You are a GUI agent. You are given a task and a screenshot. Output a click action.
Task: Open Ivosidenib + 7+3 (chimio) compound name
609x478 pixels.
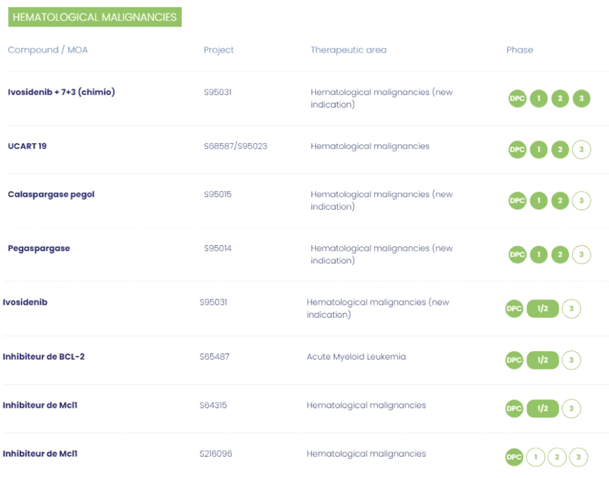pyautogui.click(x=61, y=92)
